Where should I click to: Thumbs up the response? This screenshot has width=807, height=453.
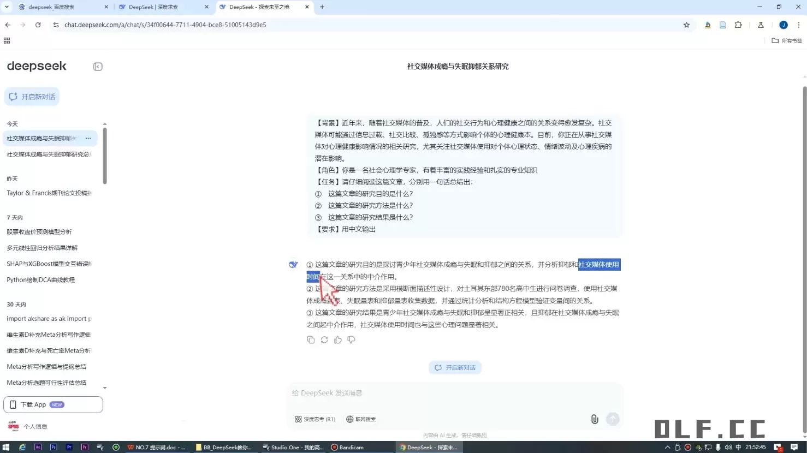tap(338, 340)
